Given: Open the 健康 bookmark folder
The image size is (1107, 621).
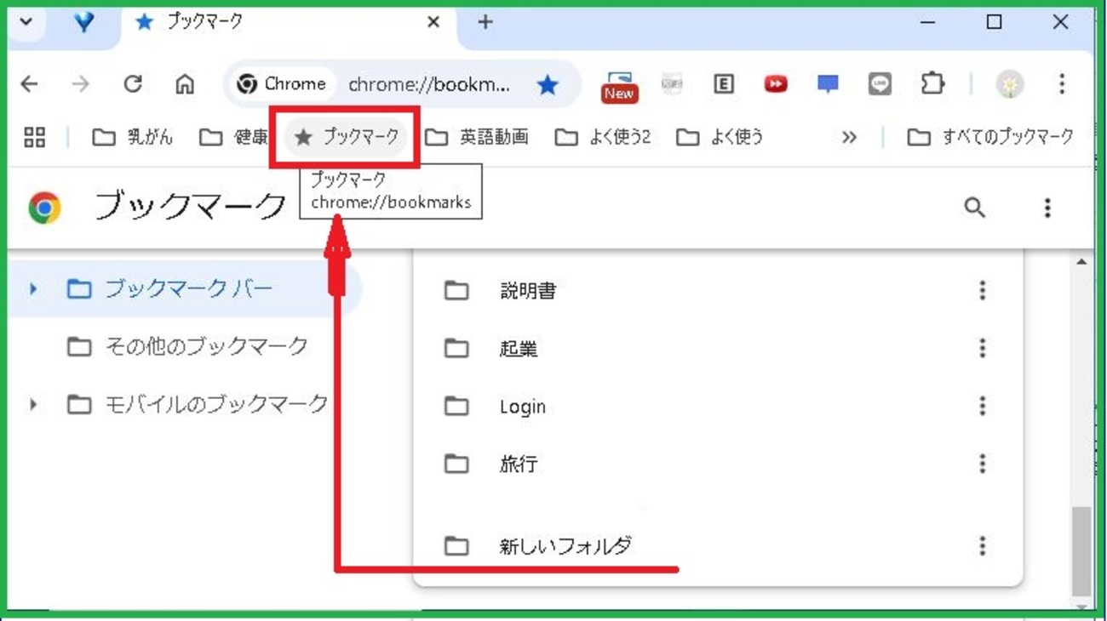Looking at the screenshot, I should click(x=233, y=137).
